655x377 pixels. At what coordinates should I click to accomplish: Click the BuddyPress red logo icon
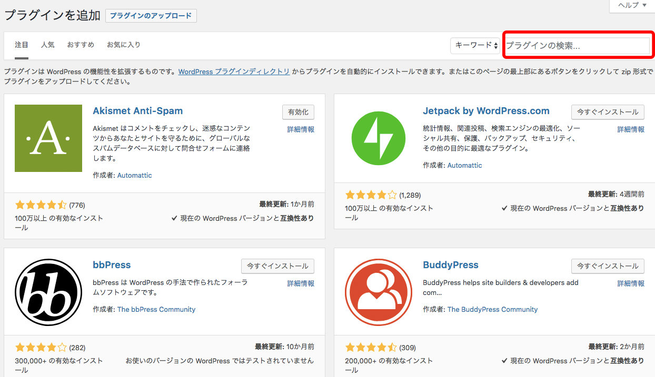379,292
